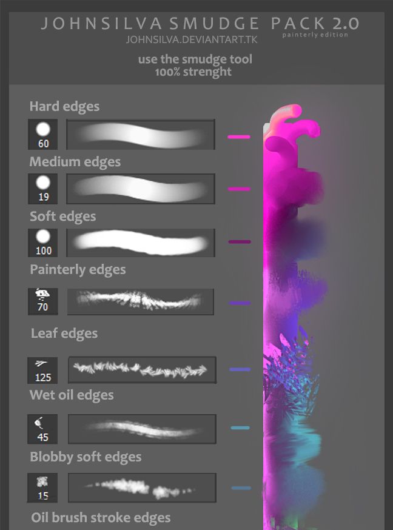Select the Wet oil edges brush tip 45

[x=42, y=429]
